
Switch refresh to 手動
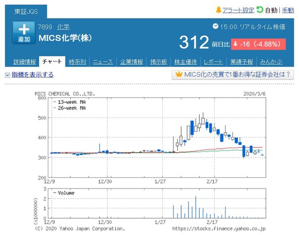288,10
